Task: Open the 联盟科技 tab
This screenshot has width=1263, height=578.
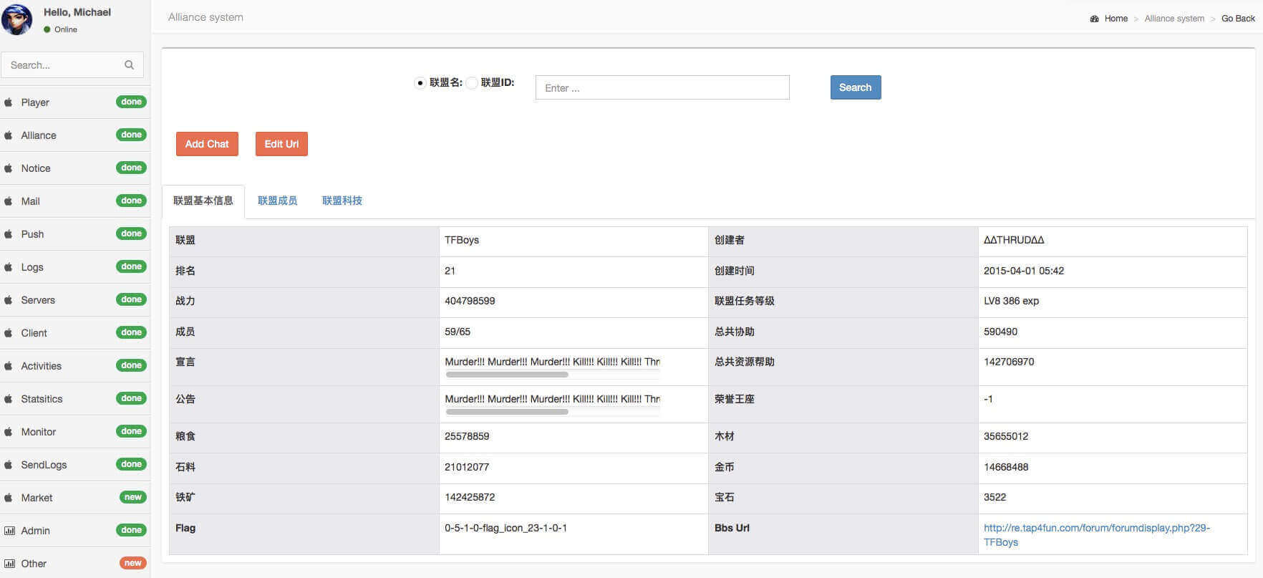Action: (x=342, y=201)
